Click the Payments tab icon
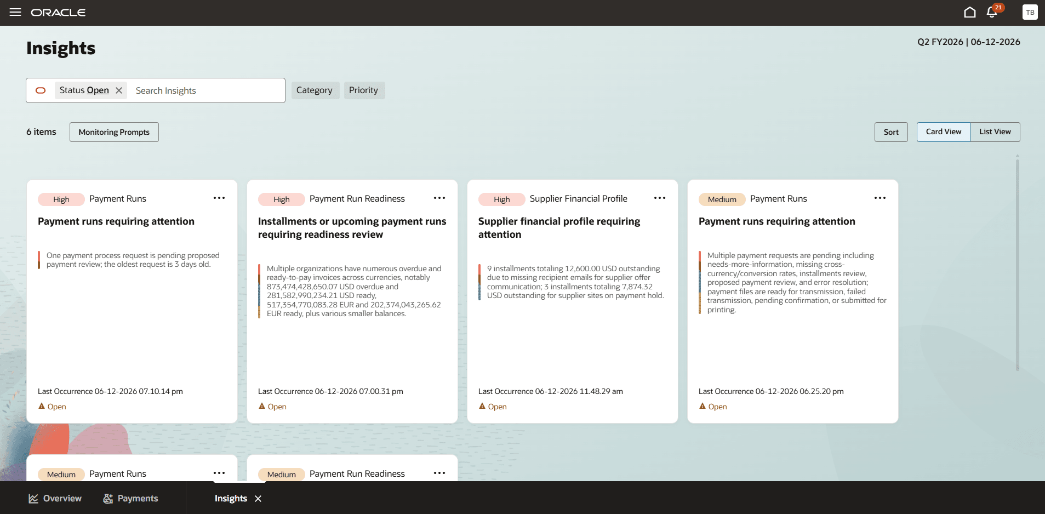 pyautogui.click(x=108, y=499)
